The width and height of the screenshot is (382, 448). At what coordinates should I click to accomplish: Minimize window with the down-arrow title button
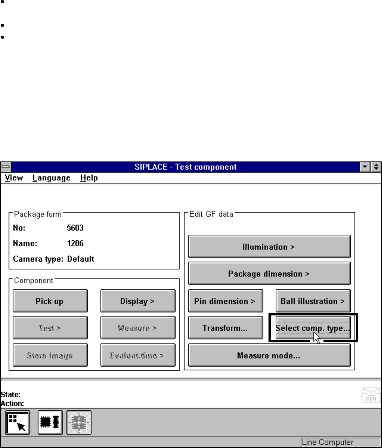(365, 167)
